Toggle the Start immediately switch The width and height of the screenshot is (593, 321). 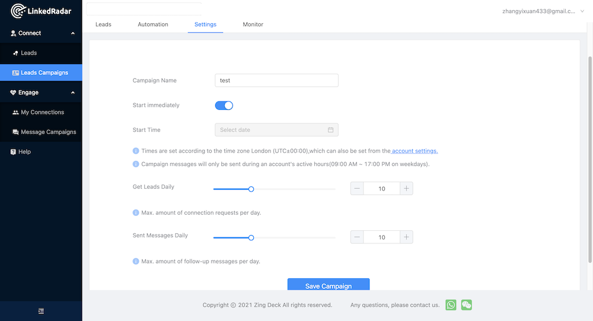coord(224,105)
